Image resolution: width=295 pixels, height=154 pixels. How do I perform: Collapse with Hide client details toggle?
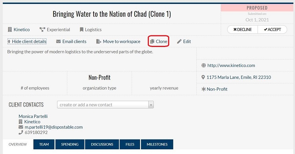point(27,42)
